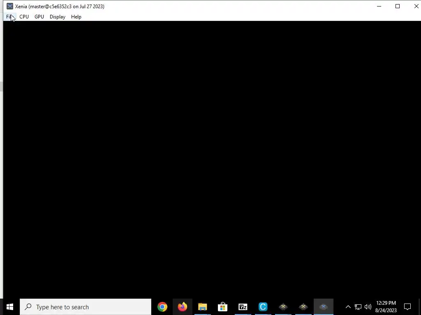Viewport: 421px width, 315px height.
Task: Open Microsoft Store from taskbar
Action: pyautogui.click(x=222, y=307)
